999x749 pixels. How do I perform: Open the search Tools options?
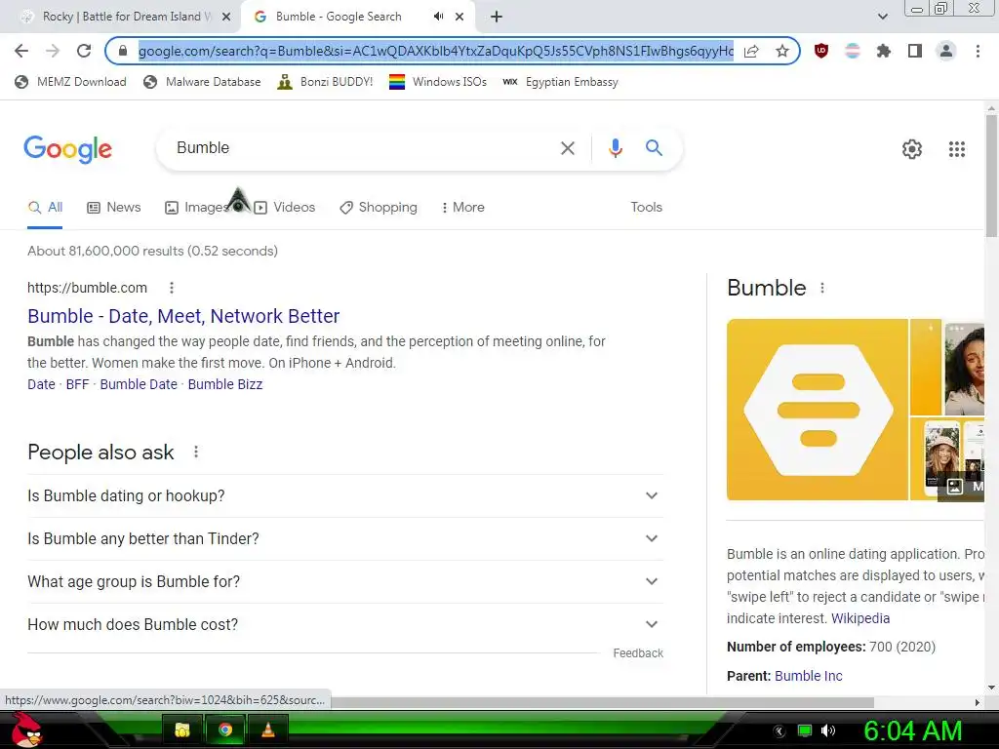646,207
